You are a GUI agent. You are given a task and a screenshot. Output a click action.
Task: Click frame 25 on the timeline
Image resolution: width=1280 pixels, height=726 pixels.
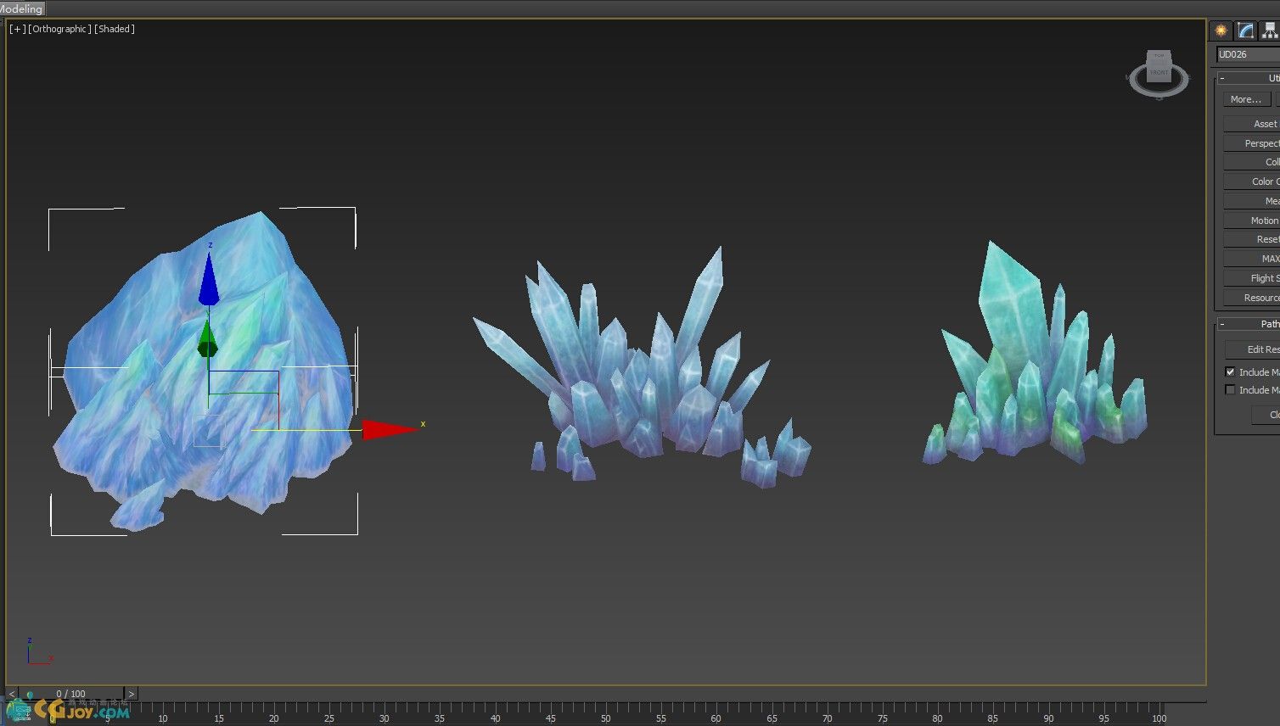[328, 718]
